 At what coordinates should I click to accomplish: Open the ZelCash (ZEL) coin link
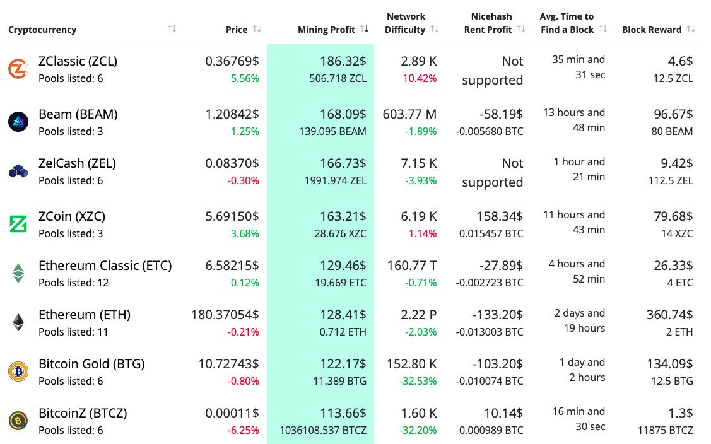pyautogui.click(x=77, y=163)
